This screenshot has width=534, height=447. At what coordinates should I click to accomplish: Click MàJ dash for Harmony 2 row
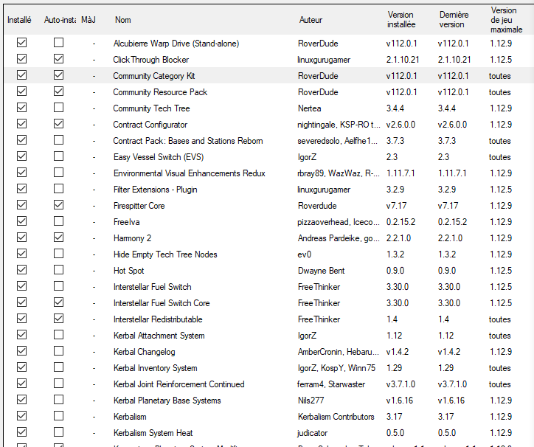(x=94, y=238)
